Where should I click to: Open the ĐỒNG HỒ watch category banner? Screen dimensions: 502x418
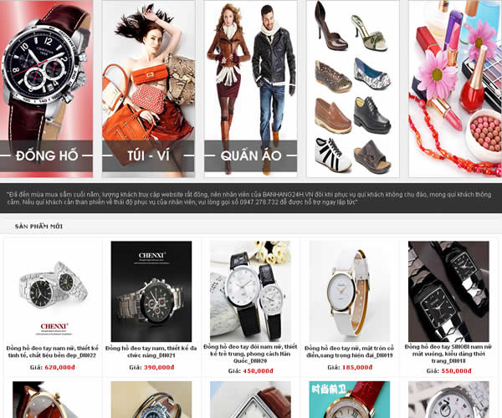pos(46,89)
